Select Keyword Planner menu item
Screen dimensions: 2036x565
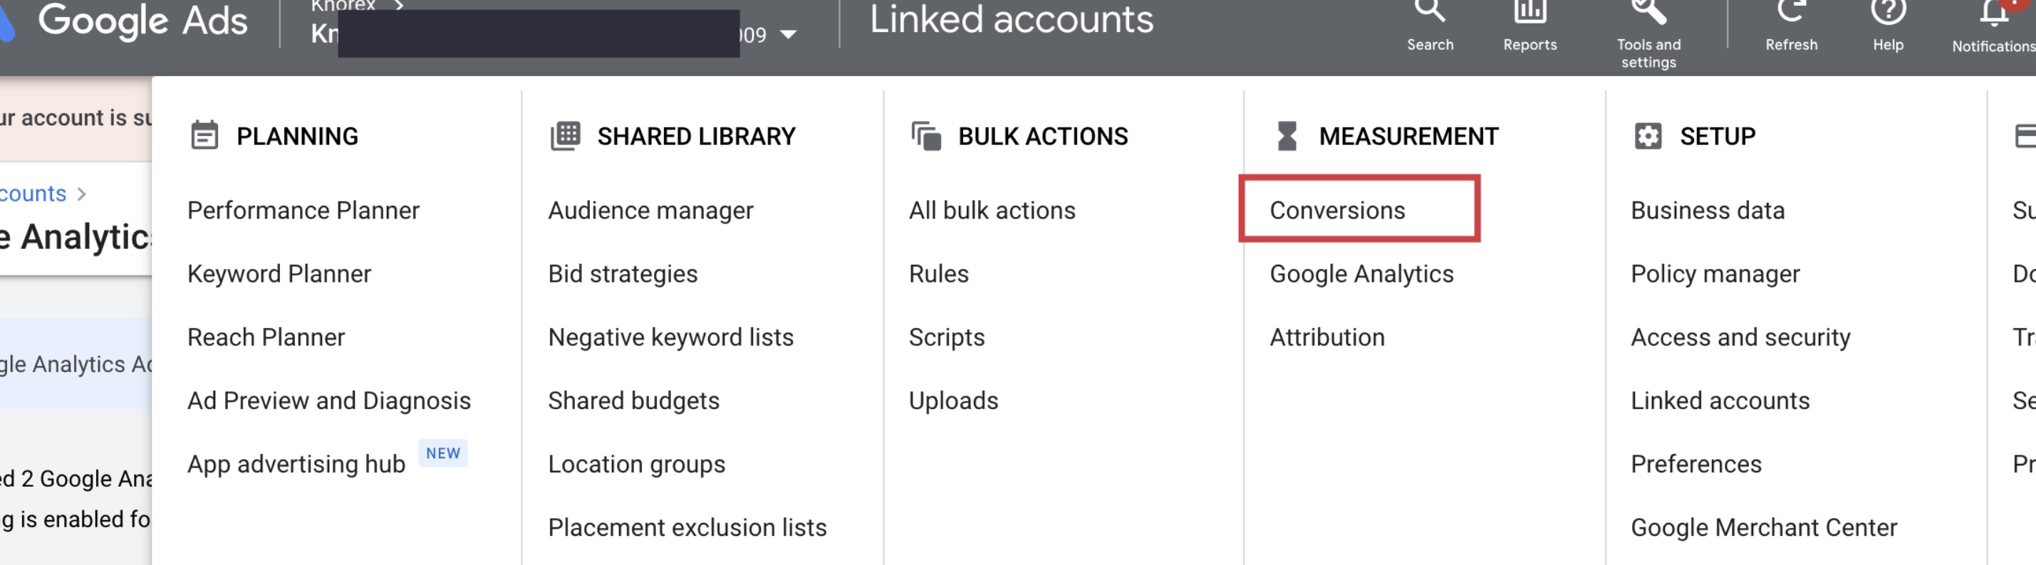pyautogui.click(x=279, y=274)
